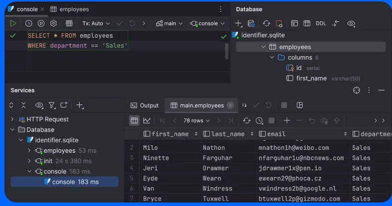Collapse the employees table node in the Database tree
The image size is (392, 206).
[x=263, y=47]
